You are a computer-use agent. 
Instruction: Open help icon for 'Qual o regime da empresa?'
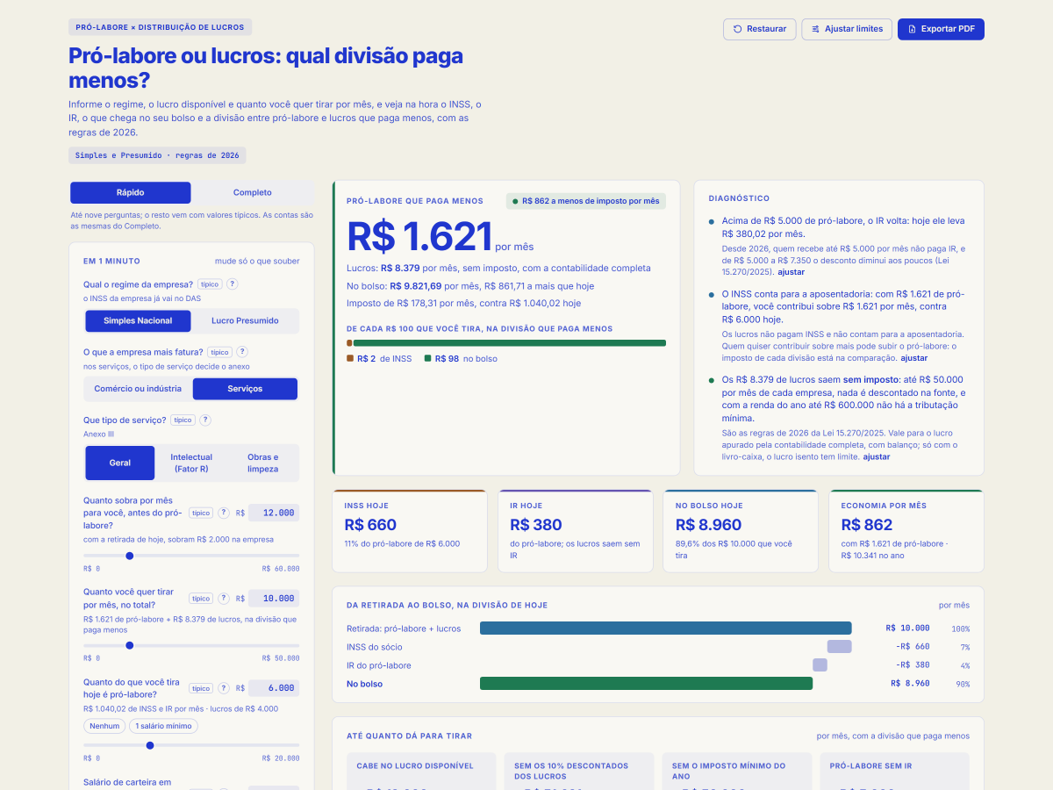(233, 284)
